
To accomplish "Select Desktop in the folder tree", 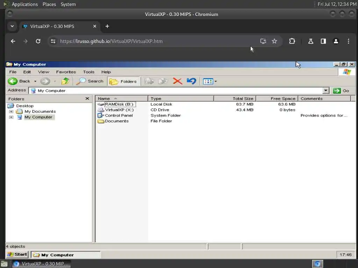I will point(25,106).
